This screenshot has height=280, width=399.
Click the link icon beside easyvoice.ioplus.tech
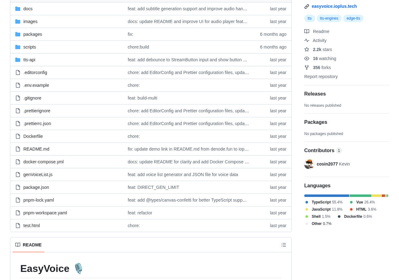click(x=307, y=6)
